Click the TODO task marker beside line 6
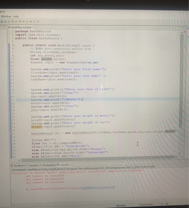Viewport: 189px width, 208px height. [x=9, y=49]
